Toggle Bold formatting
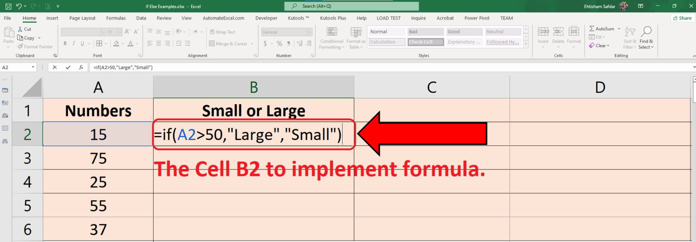The image size is (696, 242). coord(65,44)
